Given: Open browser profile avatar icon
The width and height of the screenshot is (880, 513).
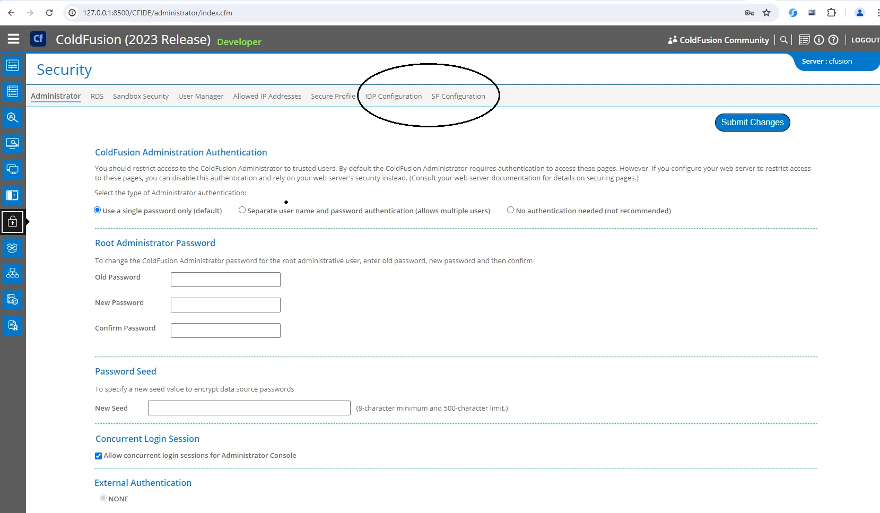Looking at the screenshot, I should tap(860, 13).
